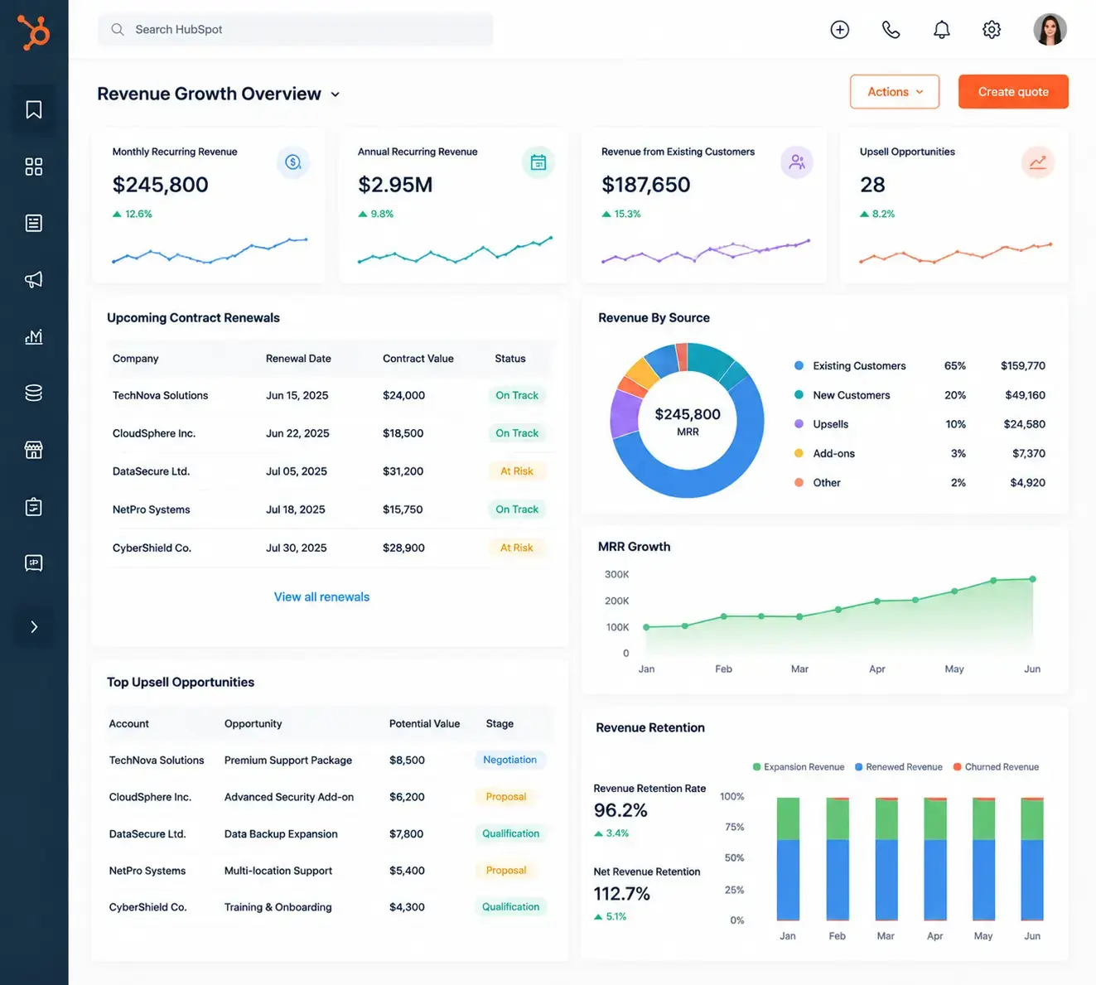The width and height of the screenshot is (1096, 985).
Task: Click the At Risk status for DataSecure Ltd.
Action: tap(517, 471)
